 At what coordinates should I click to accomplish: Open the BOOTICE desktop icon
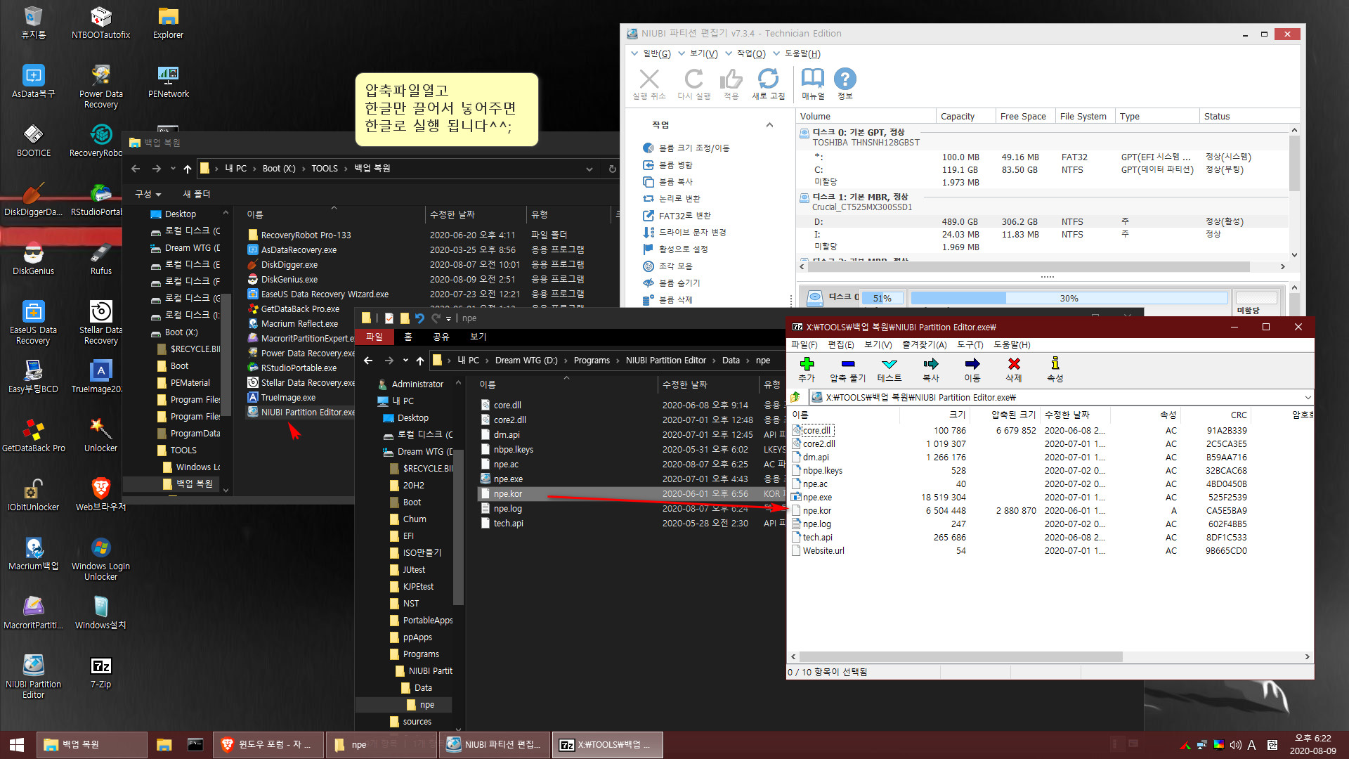click(x=33, y=140)
